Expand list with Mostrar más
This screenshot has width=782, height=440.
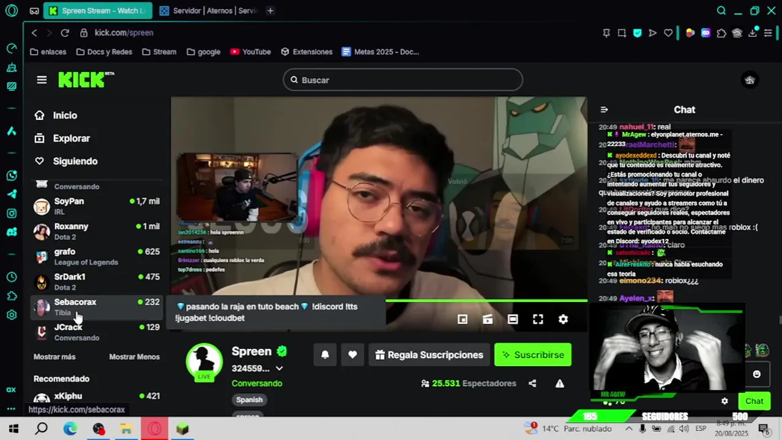(x=54, y=357)
